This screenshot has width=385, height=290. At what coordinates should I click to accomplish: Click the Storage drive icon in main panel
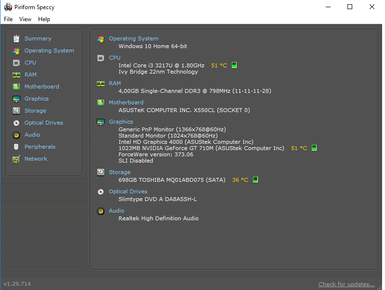coord(101,172)
